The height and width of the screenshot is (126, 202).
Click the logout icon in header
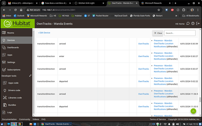point(198,24)
